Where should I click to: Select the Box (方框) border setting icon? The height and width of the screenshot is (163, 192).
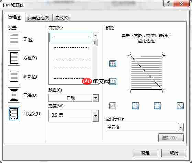(14, 58)
